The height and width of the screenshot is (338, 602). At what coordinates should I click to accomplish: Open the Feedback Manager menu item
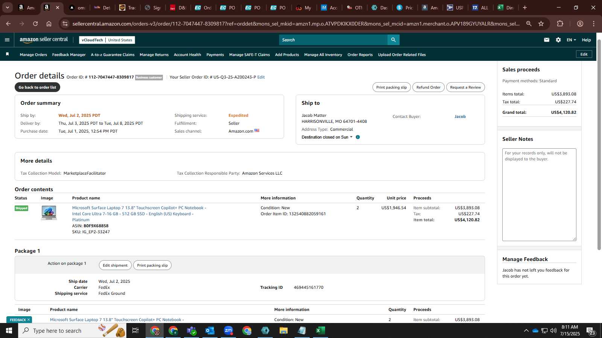pyautogui.click(x=69, y=55)
